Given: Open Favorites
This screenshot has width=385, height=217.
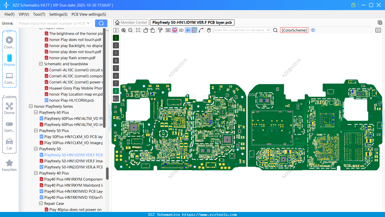Looking at the screenshot, I should 9,166.
